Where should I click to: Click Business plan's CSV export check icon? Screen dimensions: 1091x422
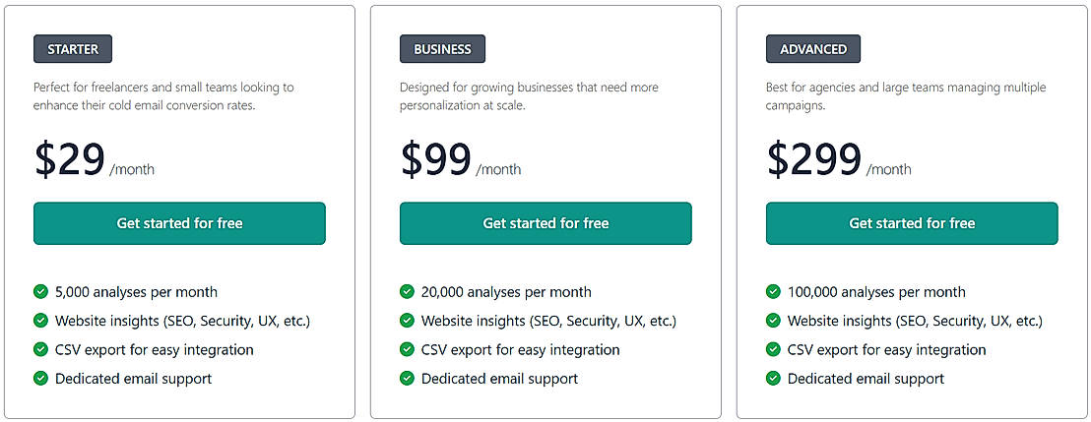pos(407,349)
